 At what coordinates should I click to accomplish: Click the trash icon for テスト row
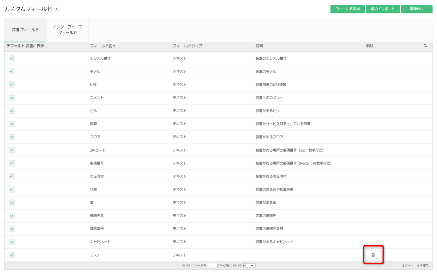point(373,255)
